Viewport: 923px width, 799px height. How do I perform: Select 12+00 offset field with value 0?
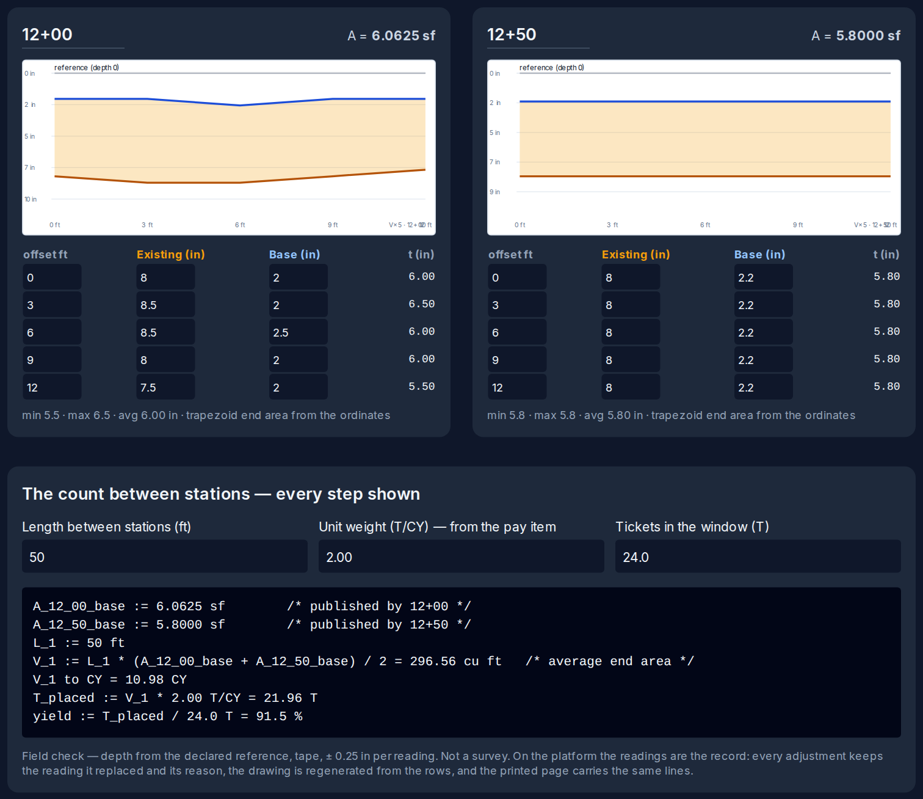pos(52,277)
